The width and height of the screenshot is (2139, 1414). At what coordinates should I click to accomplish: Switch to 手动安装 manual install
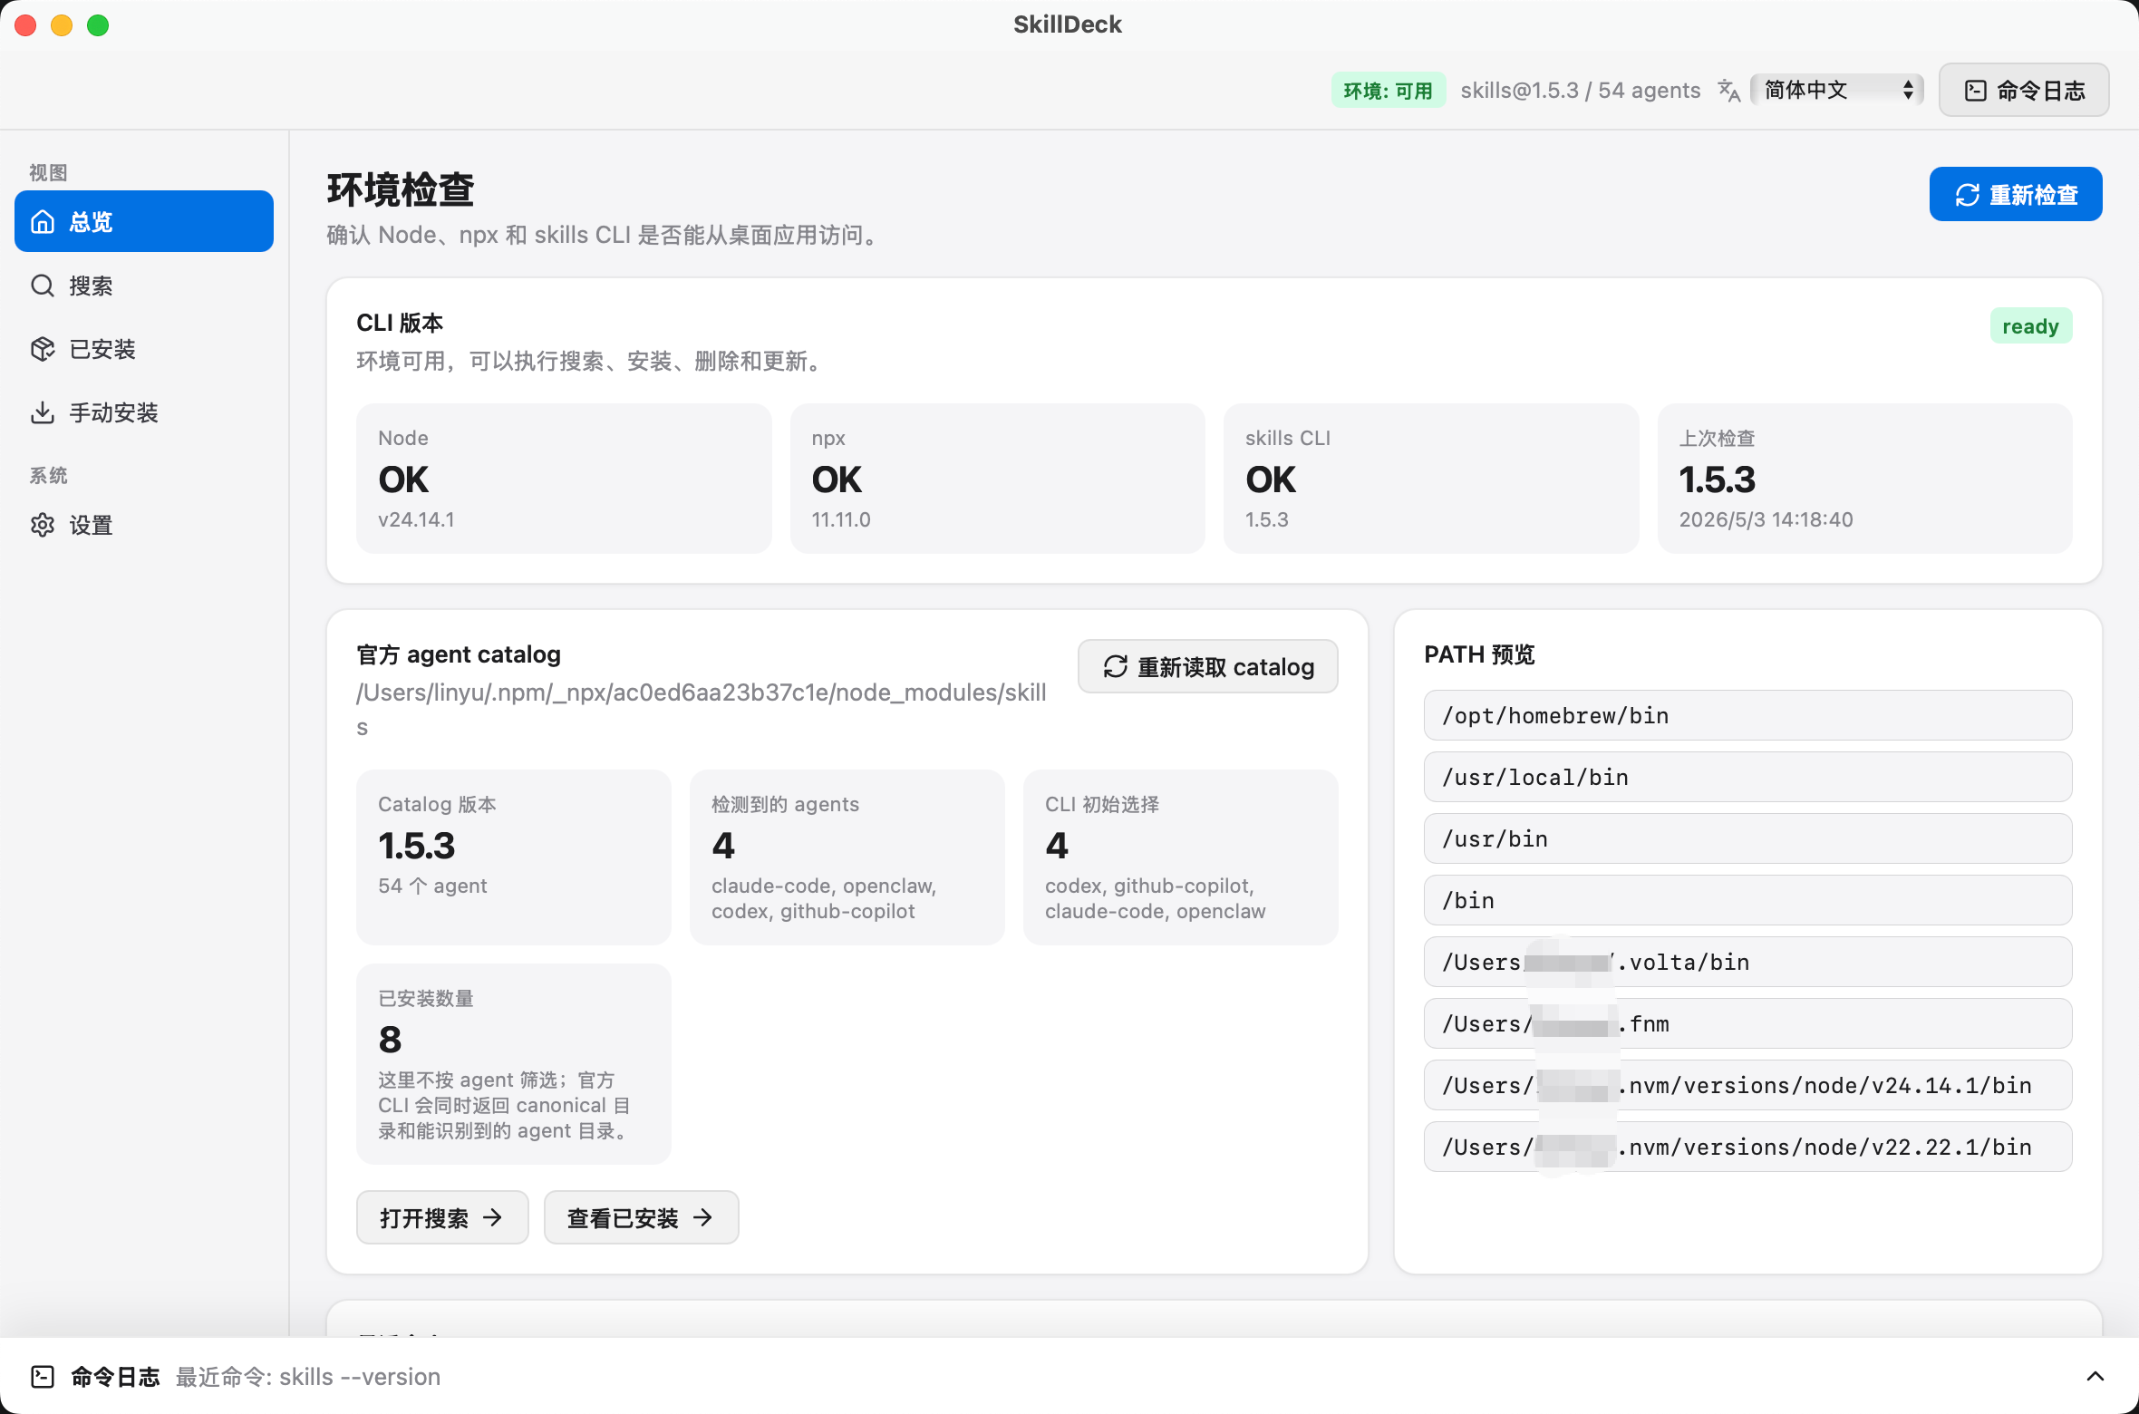[144, 412]
